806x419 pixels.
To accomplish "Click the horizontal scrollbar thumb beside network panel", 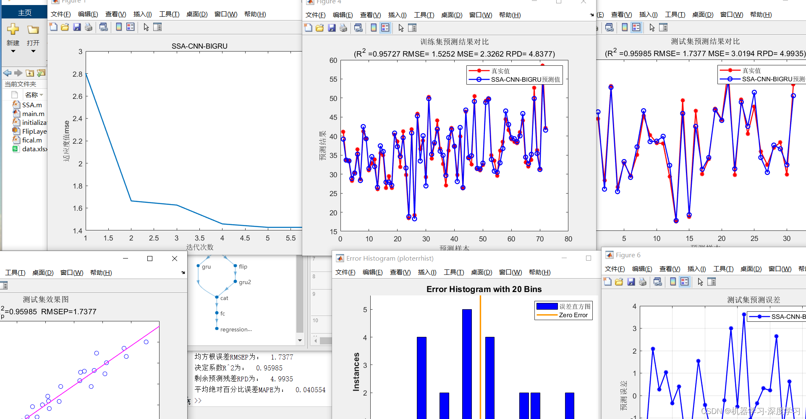I will pos(326,341).
